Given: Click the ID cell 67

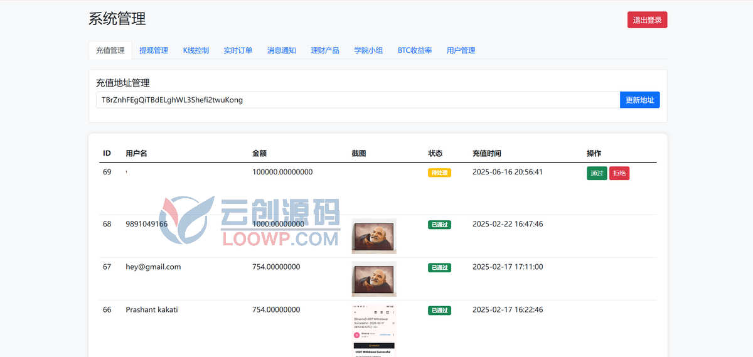Looking at the screenshot, I should 107,267.
